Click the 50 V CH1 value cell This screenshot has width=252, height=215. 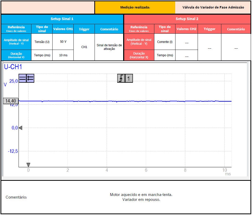click(x=63, y=42)
